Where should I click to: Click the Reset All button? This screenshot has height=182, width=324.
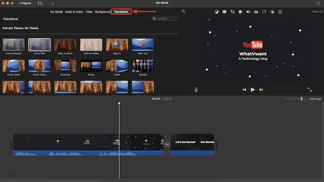(317, 12)
